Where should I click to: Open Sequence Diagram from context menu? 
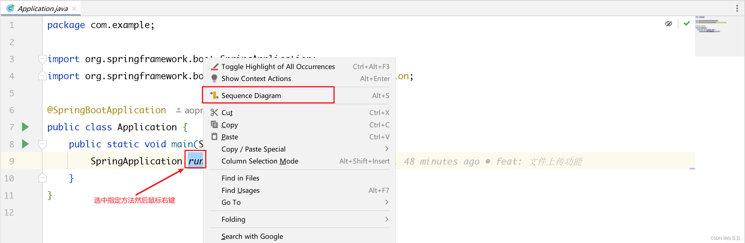299,96
